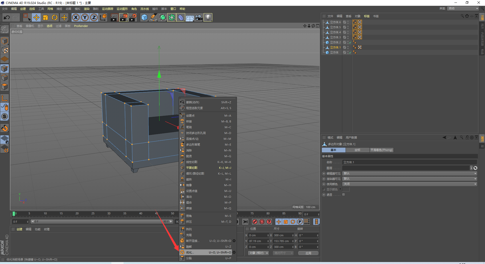The height and width of the screenshot is (264, 485).
Task: Click the blue cube primitive icon
Action: pyautogui.click(x=144, y=17)
